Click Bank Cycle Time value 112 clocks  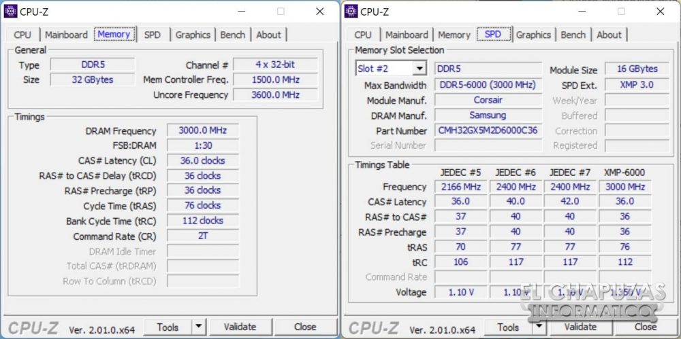pos(203,221)
